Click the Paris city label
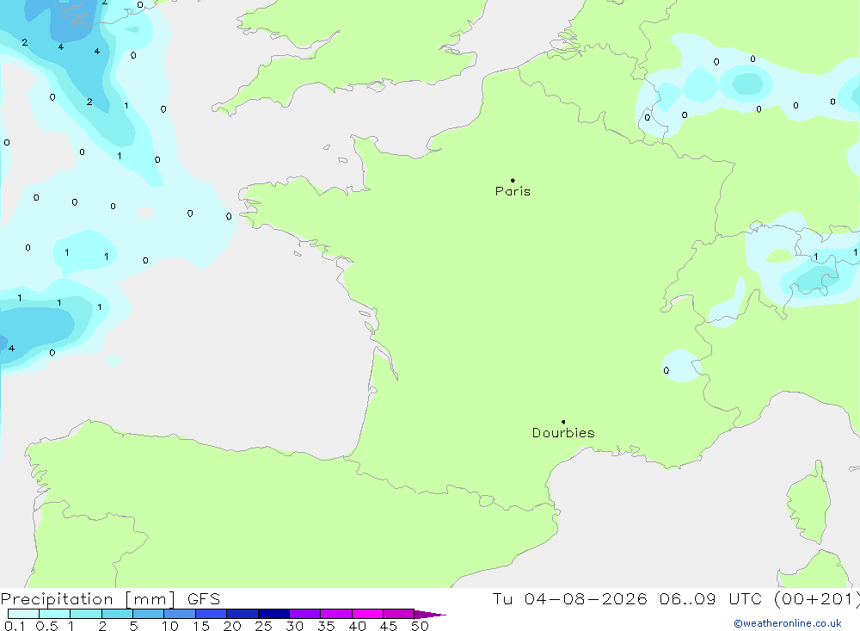This screenshot has width=860, height=631. 513,191
